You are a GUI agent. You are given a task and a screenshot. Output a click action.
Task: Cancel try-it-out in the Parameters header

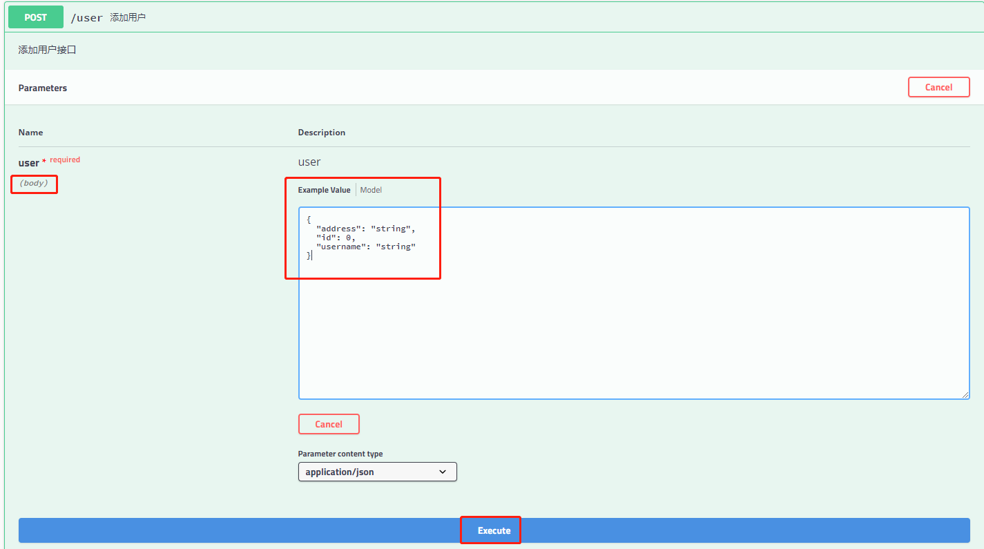(938, 87)
